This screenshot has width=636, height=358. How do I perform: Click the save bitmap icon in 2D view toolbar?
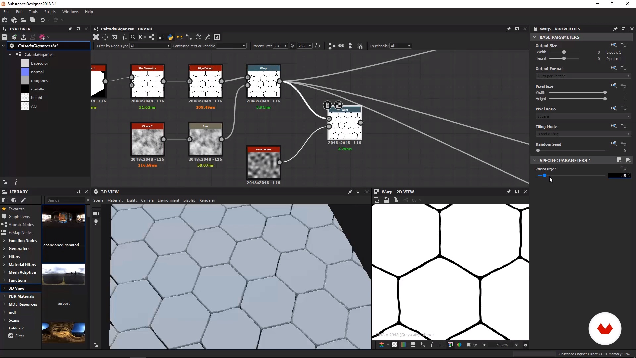click(x=386, y=200)
